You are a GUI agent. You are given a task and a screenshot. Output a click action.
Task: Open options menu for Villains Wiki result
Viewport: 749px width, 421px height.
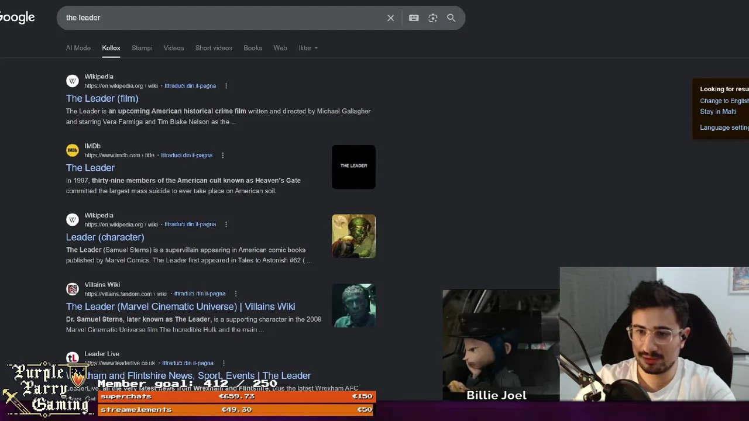point(236,294)
